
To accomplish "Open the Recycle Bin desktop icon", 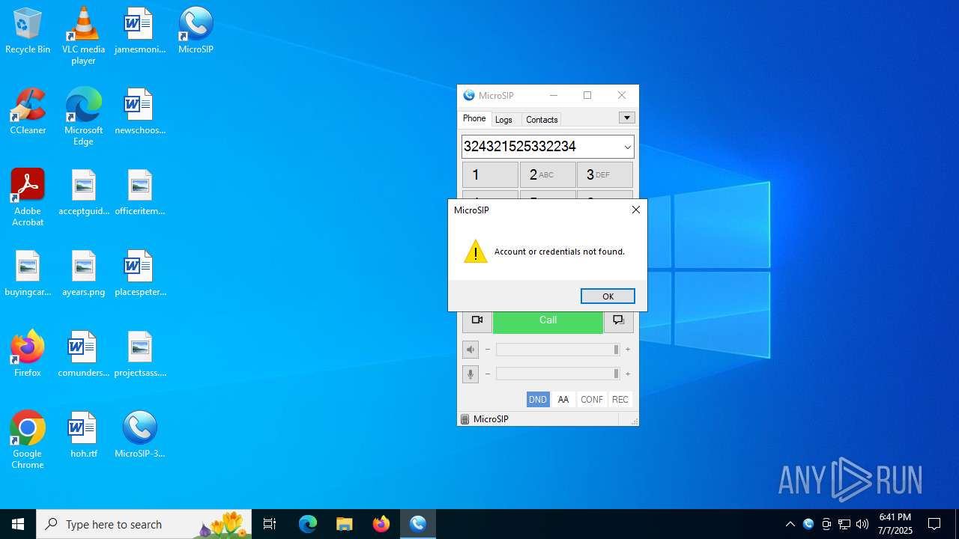I will pyautogui.click(x=28, y=31).
